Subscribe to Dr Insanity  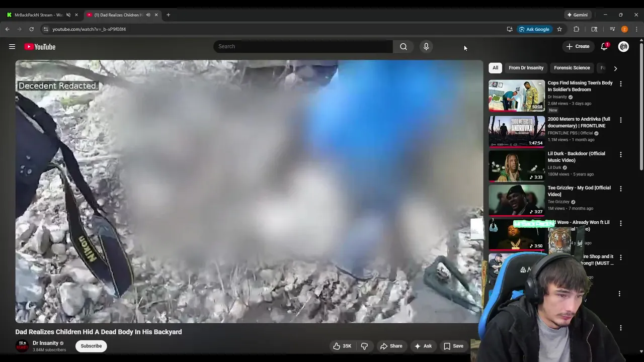click(91, 346)
